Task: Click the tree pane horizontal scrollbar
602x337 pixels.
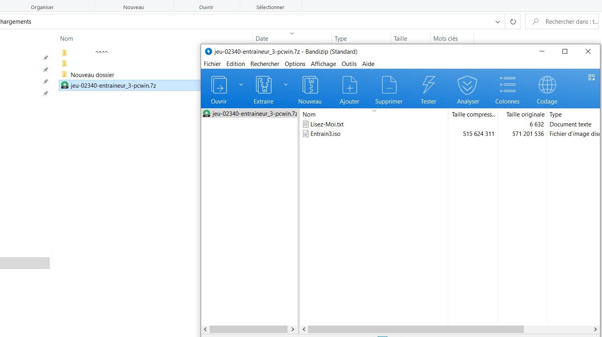Action: [248, 329]
